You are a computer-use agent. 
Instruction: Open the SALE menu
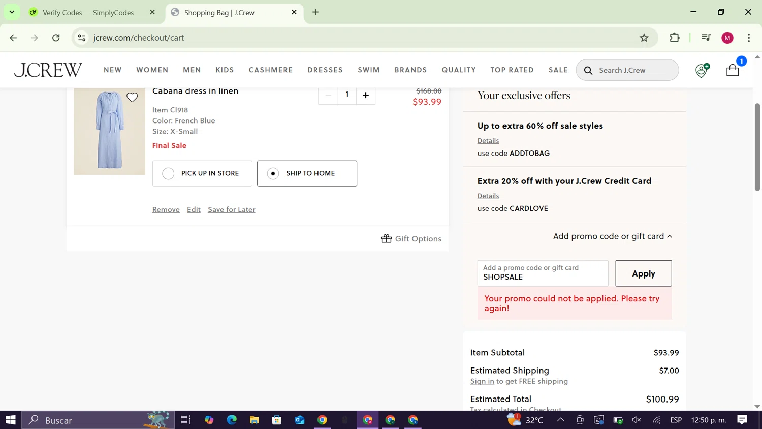(x=558, y=70)
